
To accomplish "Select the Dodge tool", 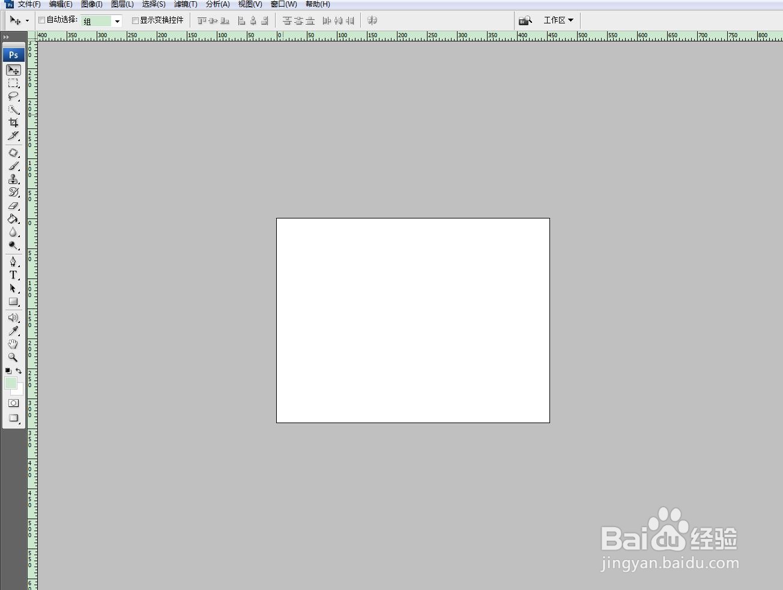I will point(13,245).
